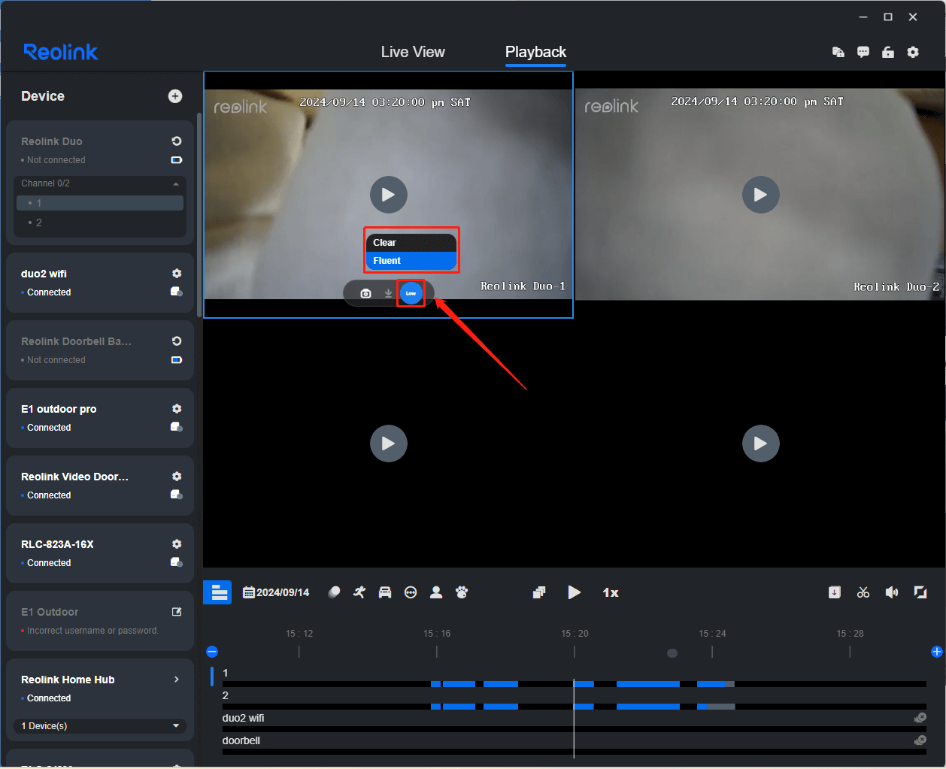
Task: Choose Fluent stream quality
Action: click(411, 261)
